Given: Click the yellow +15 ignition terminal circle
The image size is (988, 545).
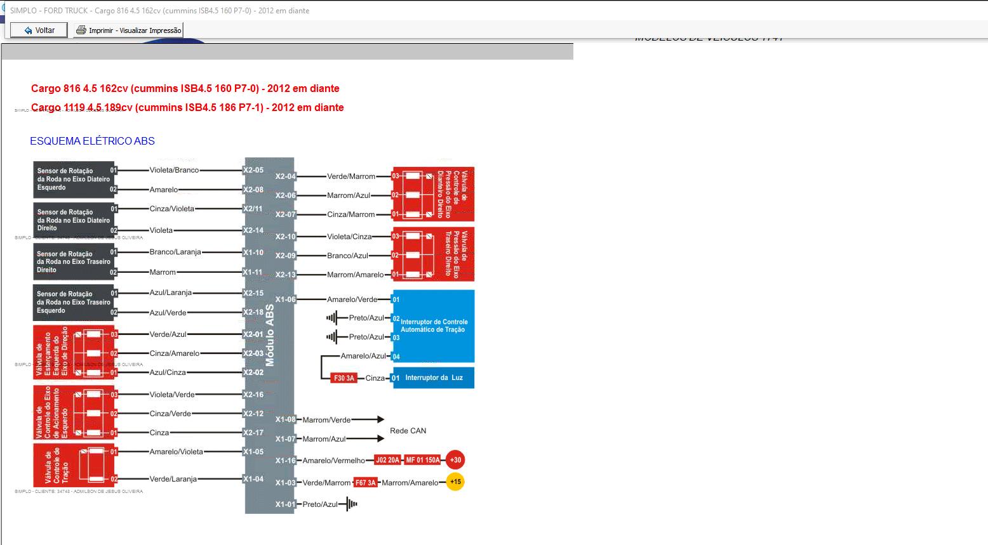Looking at the screenshot, I should click(x=455, y=482).
